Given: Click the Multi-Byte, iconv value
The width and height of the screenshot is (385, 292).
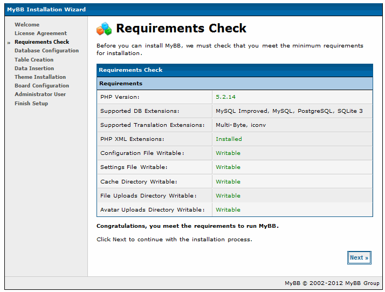Looking at the screenshot, I should [240, 125].
